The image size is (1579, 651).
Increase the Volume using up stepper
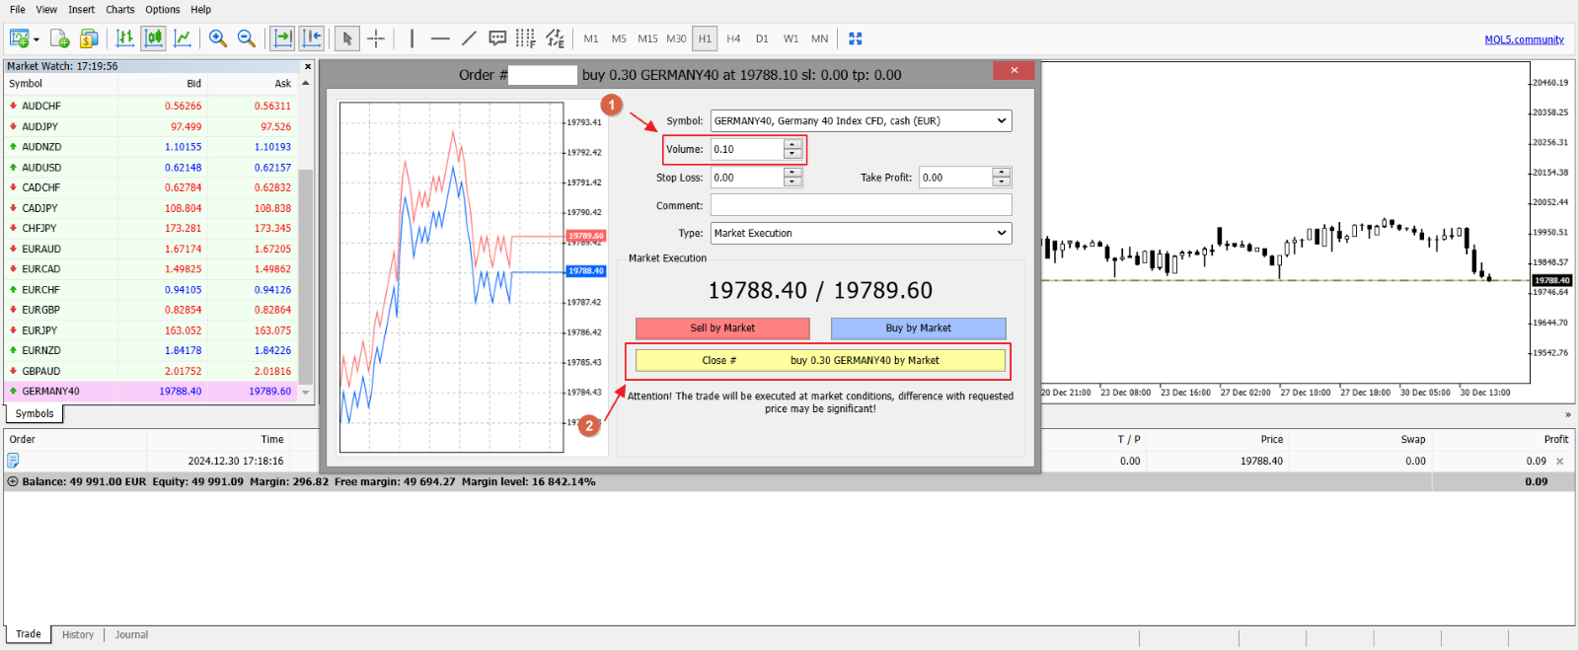[x=792, y=145]
